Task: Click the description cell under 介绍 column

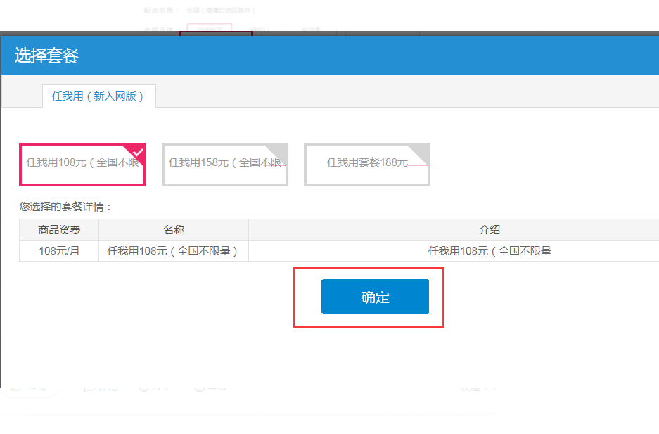Action: coord(490,251)
